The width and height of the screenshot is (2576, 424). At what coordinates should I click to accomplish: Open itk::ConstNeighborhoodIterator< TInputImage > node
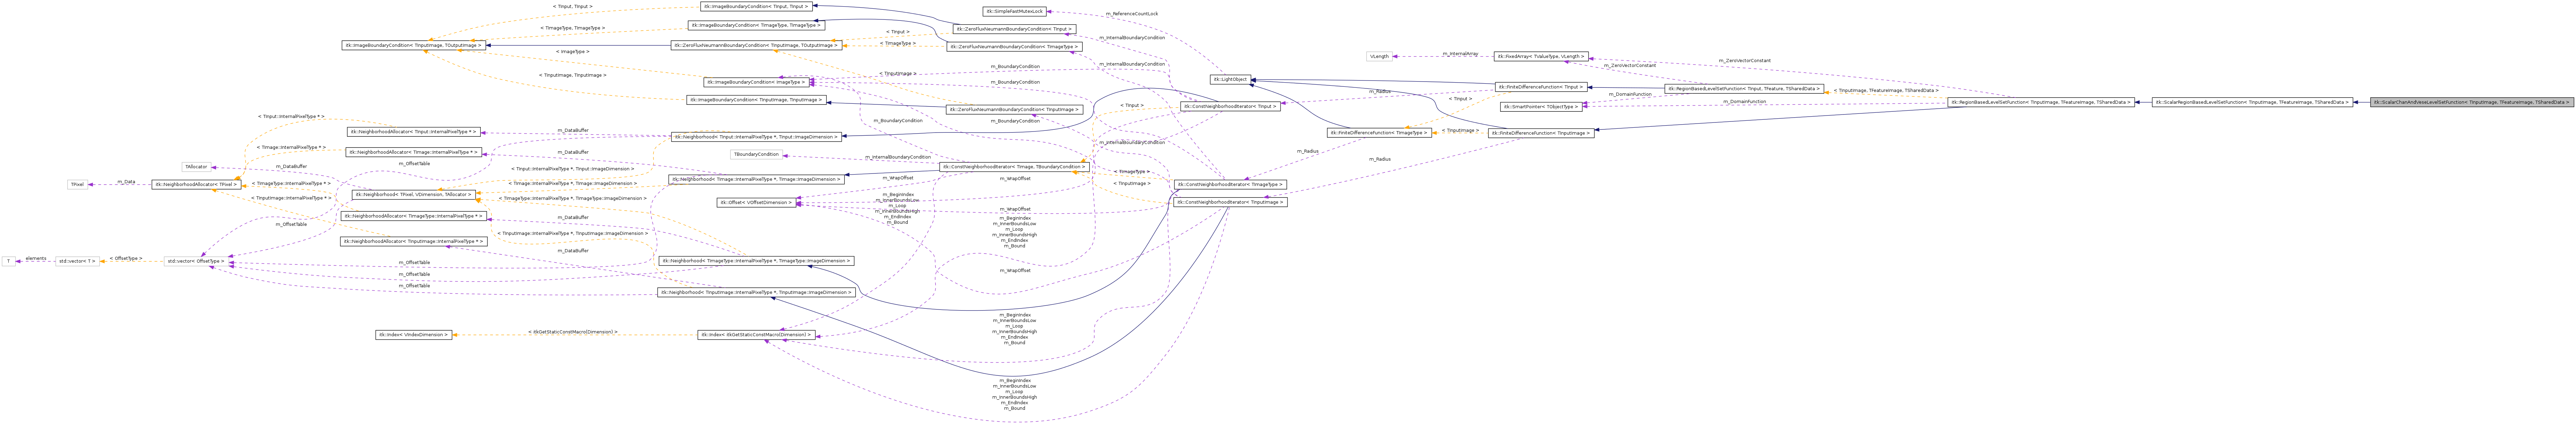coord(1230,202)
